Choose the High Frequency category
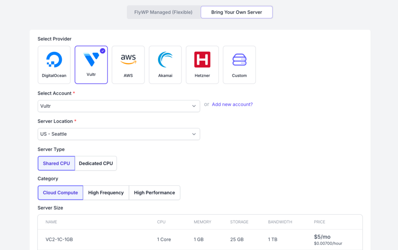 pyautogui.click(x=106, y=192)
